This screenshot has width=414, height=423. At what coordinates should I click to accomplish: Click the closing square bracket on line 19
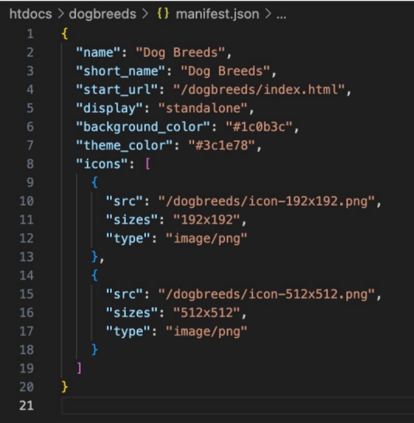click(79, 368)
